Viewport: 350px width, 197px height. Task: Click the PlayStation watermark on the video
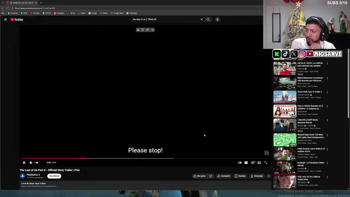click(267, 153)
